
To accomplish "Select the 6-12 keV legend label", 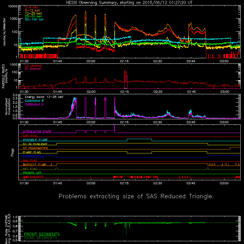I will [x=32, y=10].
